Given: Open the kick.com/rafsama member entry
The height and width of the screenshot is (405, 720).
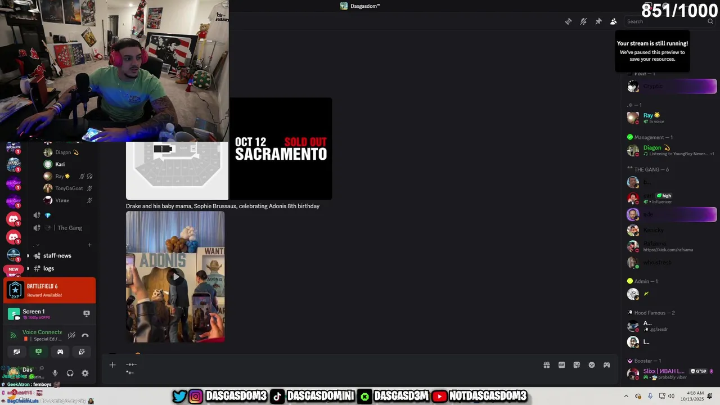Looking at the screenshot, I should [x=671, y=246].
